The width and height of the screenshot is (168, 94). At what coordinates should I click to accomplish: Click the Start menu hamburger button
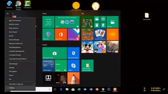click(8, 14)
